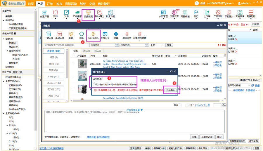Click 一键认领 in 采集箱 toolbar
263x151 pixels.
click(49, 35)
